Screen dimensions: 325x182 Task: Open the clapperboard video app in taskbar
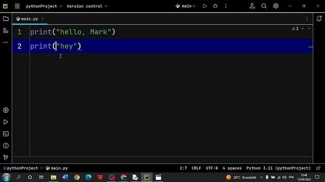[158, 177]
